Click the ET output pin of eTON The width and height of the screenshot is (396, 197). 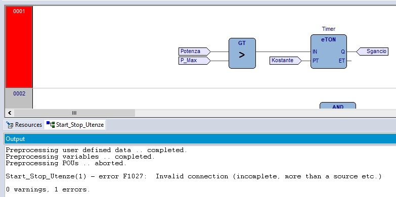point(342,61)
